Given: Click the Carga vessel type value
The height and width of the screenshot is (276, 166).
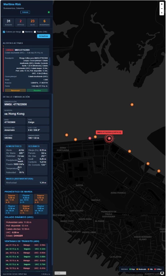Looking at the screenshot, I should [31, 122].
